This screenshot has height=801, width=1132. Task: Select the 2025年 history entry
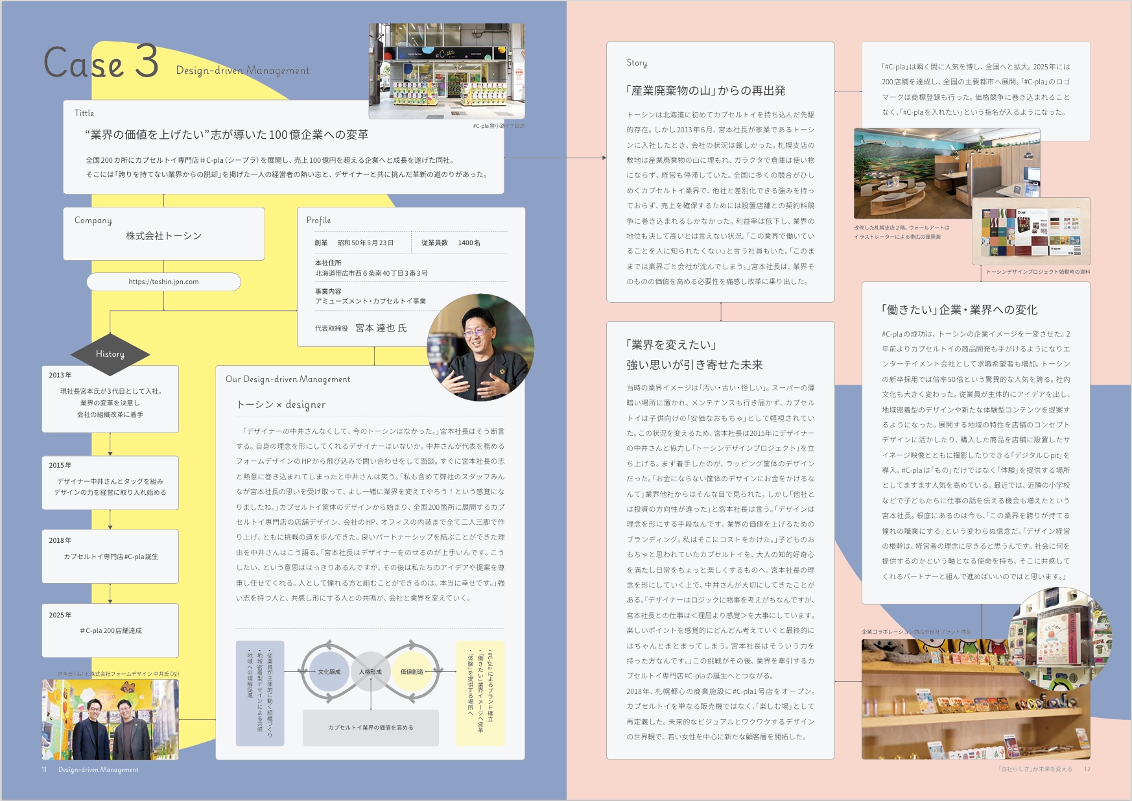point(110,630)
